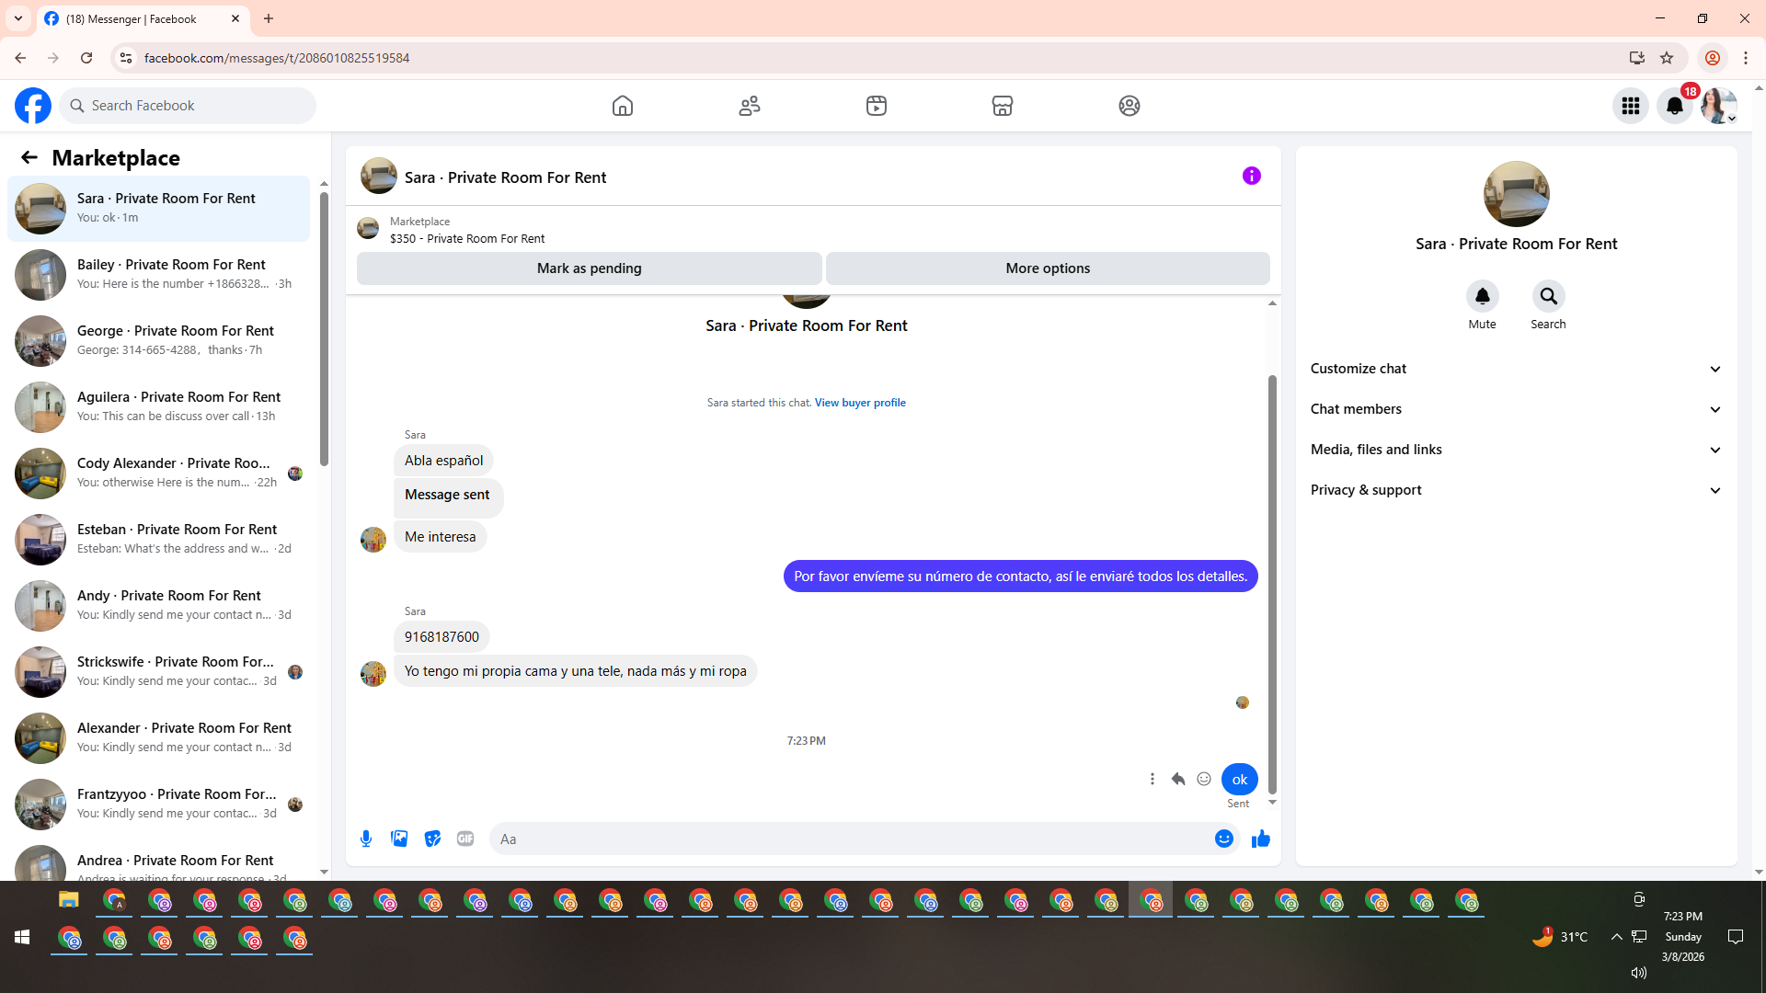This screenshot has height=993, width=1766.
Task: Toggle conversation information panel
Action: [x=1251, y=176]
